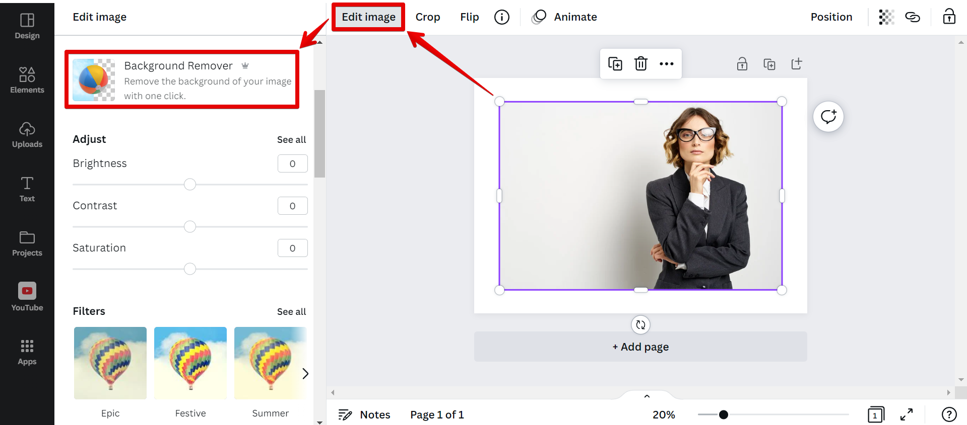Open the Elements tab in sidebar
This screenshot has height=425, width=967.
[x=27, y=80]
